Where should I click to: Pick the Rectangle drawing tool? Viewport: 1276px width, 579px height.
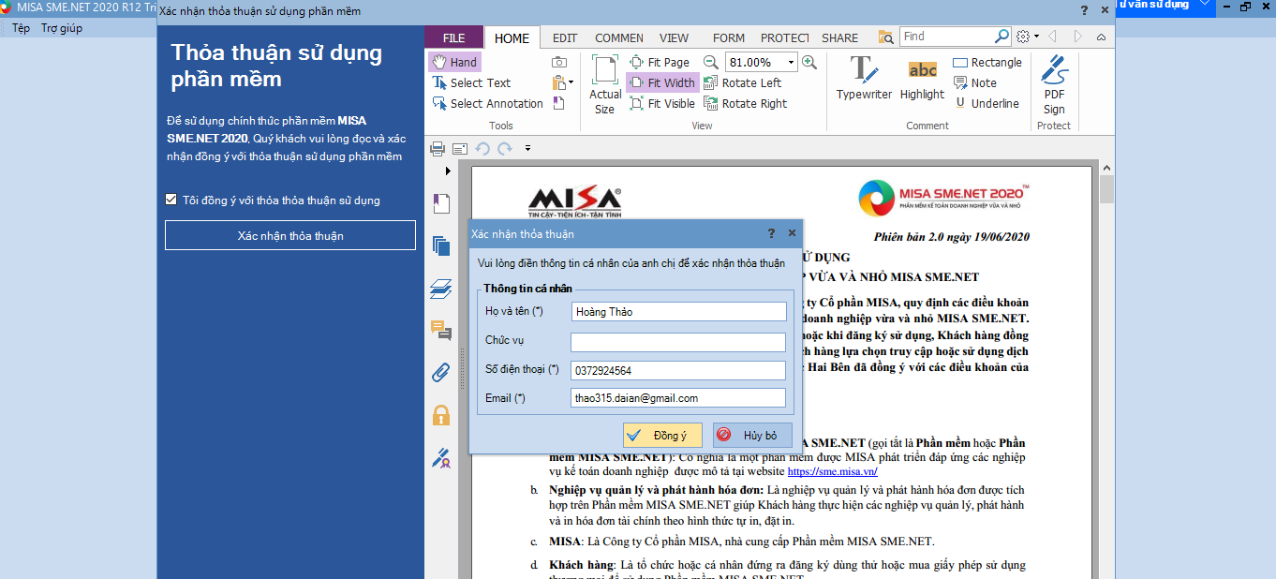click(x=987, y=62)
